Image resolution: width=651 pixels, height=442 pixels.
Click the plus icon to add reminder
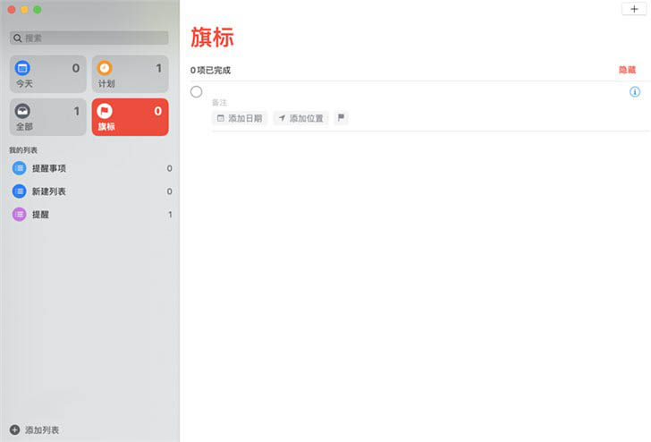[634, 9]
